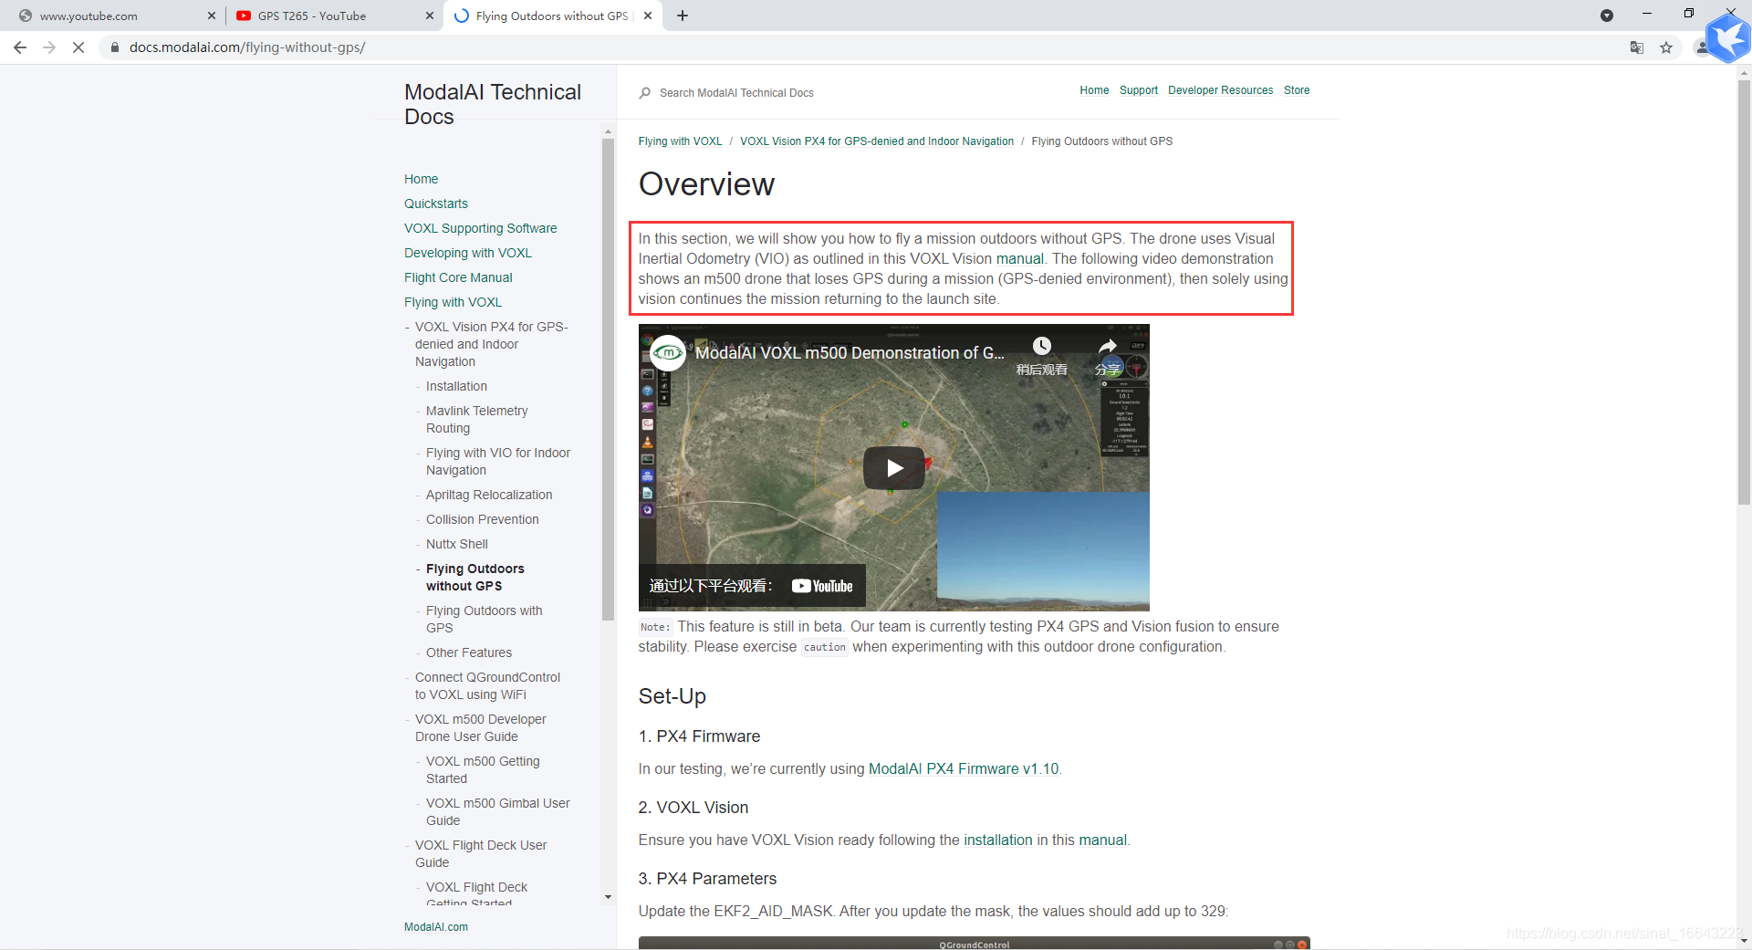Click ModalAI.com link at sidebar bottom

point(436,927)
